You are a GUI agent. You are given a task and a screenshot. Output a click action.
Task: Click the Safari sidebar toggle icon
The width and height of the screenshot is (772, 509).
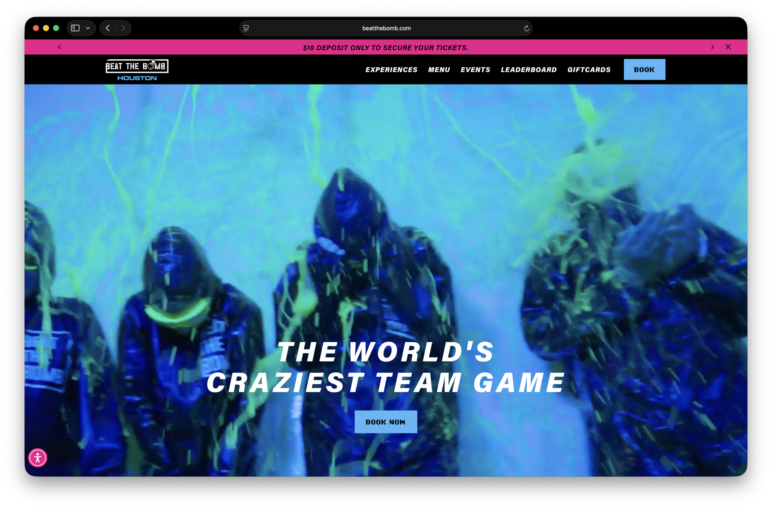tap(75, 28)
